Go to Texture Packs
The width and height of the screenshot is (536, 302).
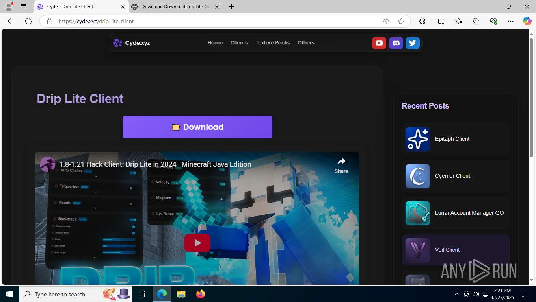[x=273, y=43]
